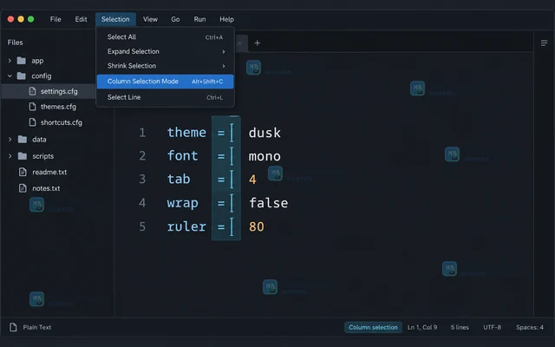Close the open Selection menu

115,19
